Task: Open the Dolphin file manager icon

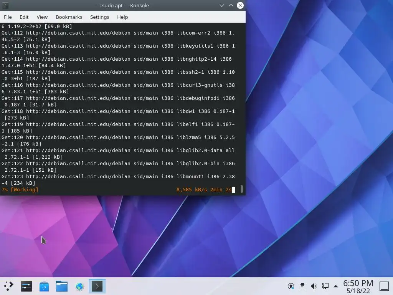Action: click(62, 286)
